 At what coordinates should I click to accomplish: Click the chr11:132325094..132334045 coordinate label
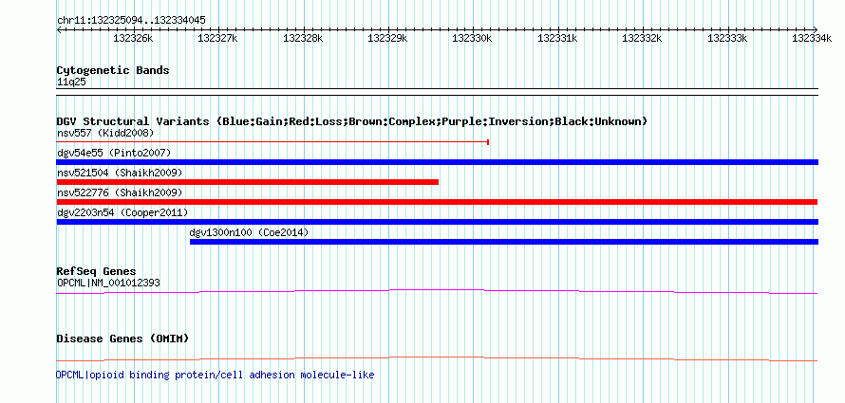click(131, 20)
